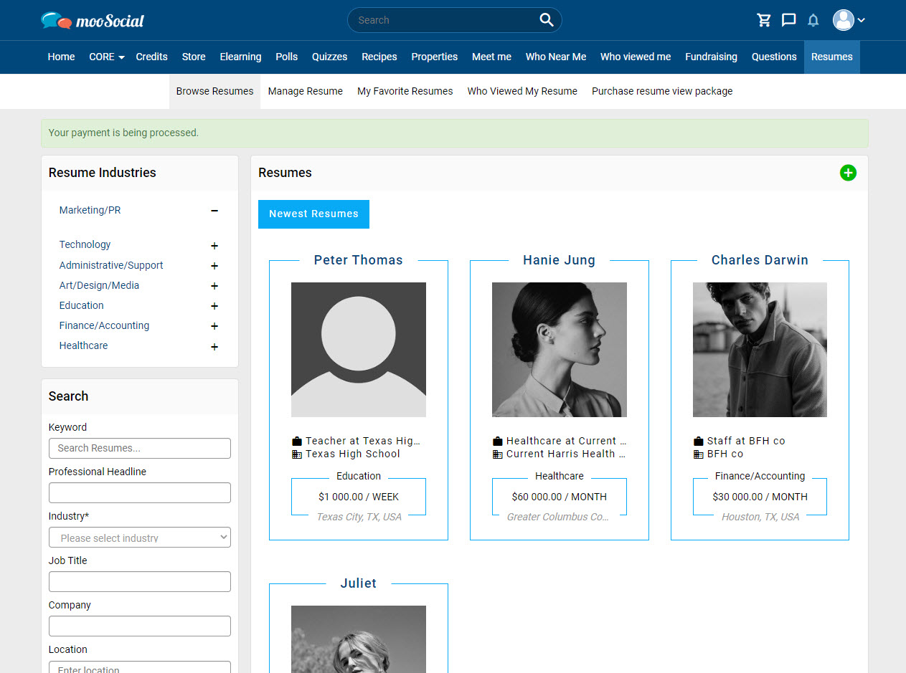Image resolution: width=906 pixels, height=673 pixels.
Task: Open the Meet me page
Action: (491, 57)
